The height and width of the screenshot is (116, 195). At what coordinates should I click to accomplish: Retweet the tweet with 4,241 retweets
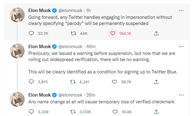[x=73, y=82]
